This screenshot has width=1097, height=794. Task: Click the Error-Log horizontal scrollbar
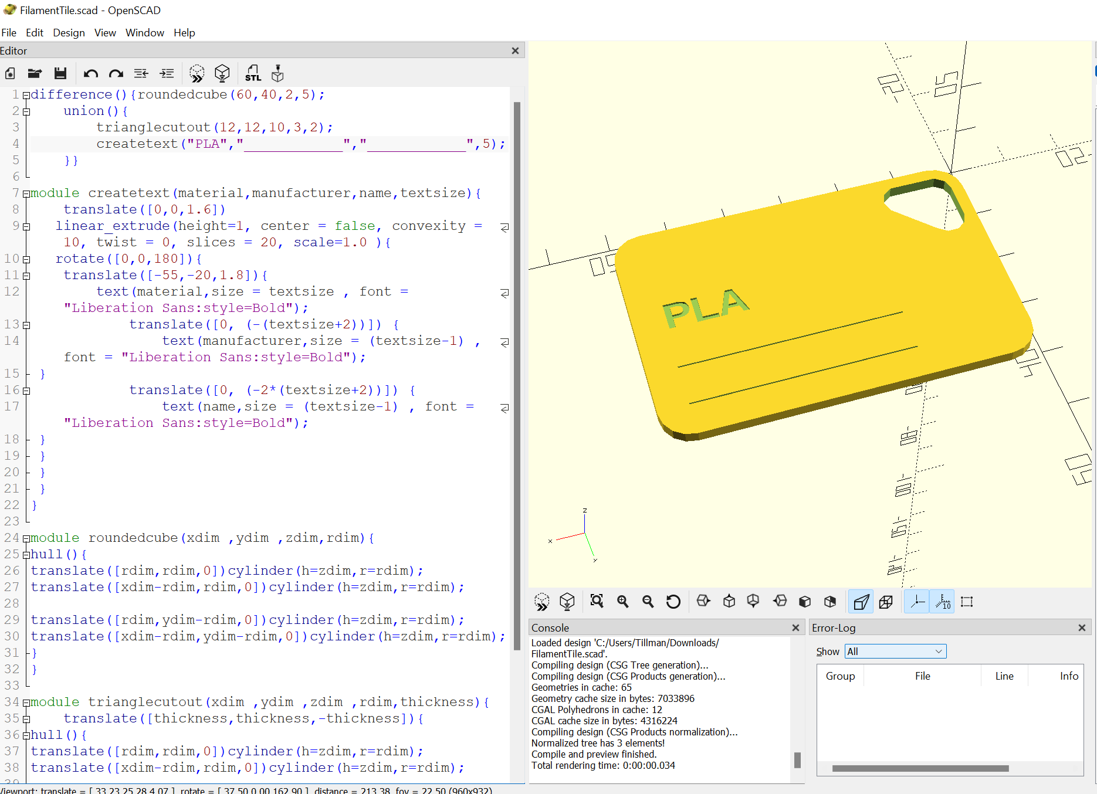920,768
